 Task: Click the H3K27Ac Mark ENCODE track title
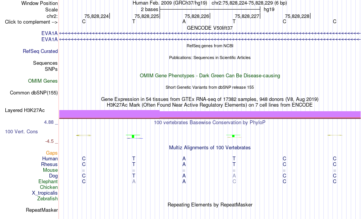pos(210,105)
